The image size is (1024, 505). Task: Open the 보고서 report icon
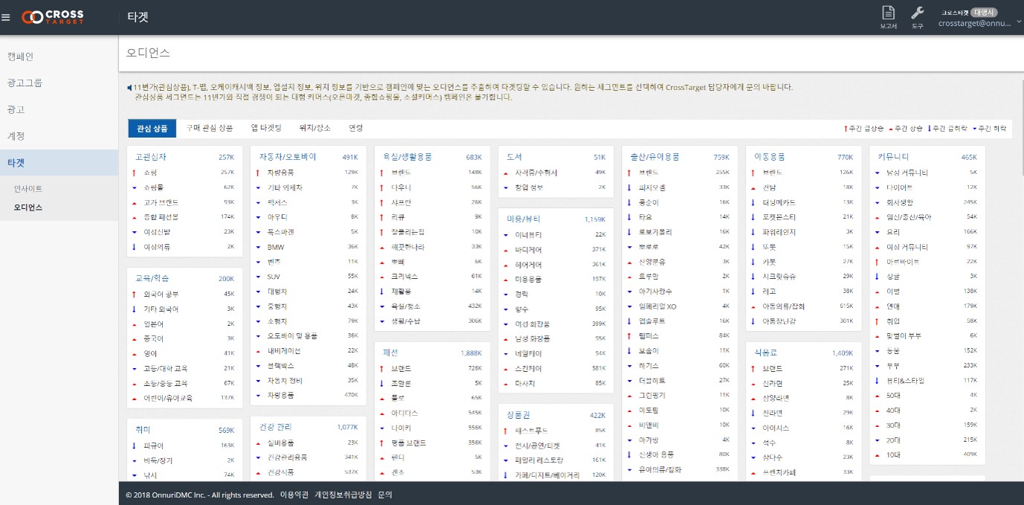point(888,17)
